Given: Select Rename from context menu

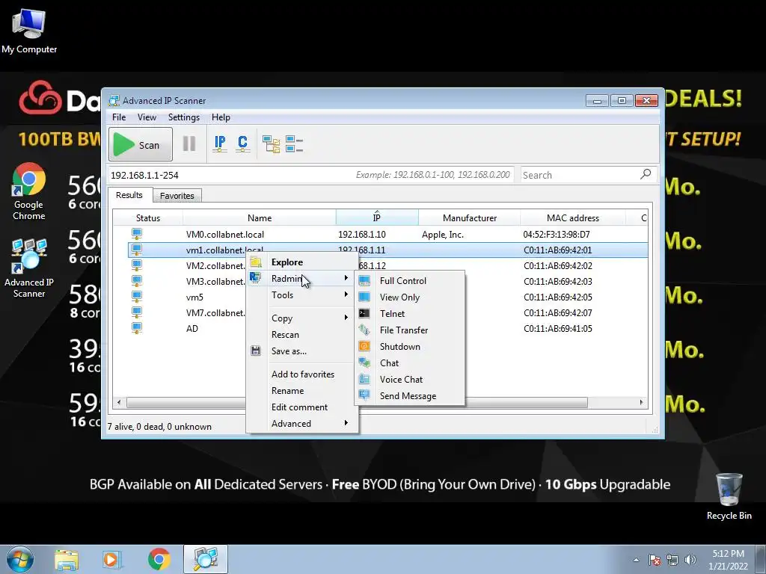Looking at the screenshot, I should tap(302, 391).
